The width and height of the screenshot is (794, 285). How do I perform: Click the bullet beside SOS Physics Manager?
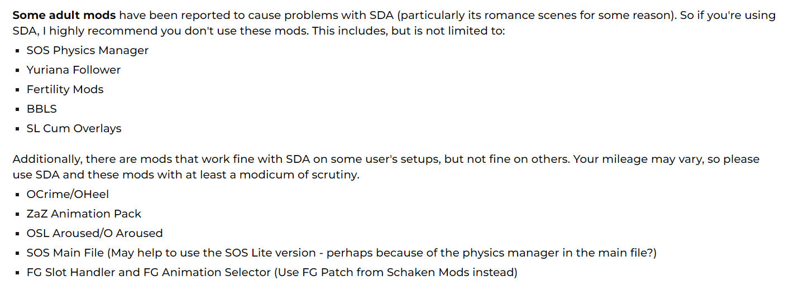tap(18, 51)
